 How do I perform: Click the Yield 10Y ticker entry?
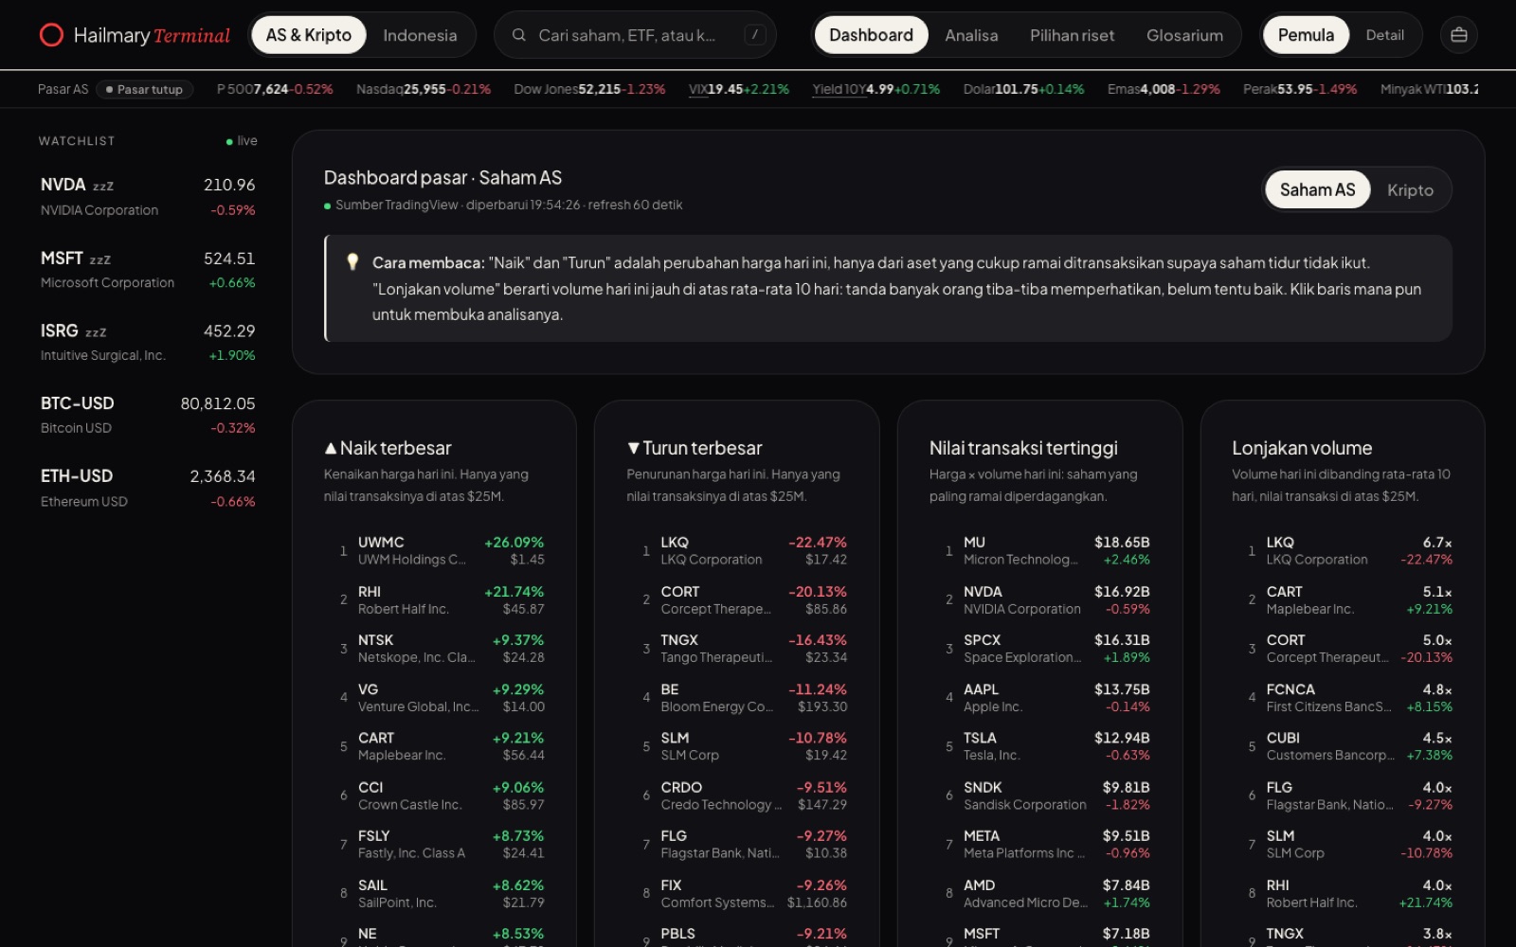(875, 89)
